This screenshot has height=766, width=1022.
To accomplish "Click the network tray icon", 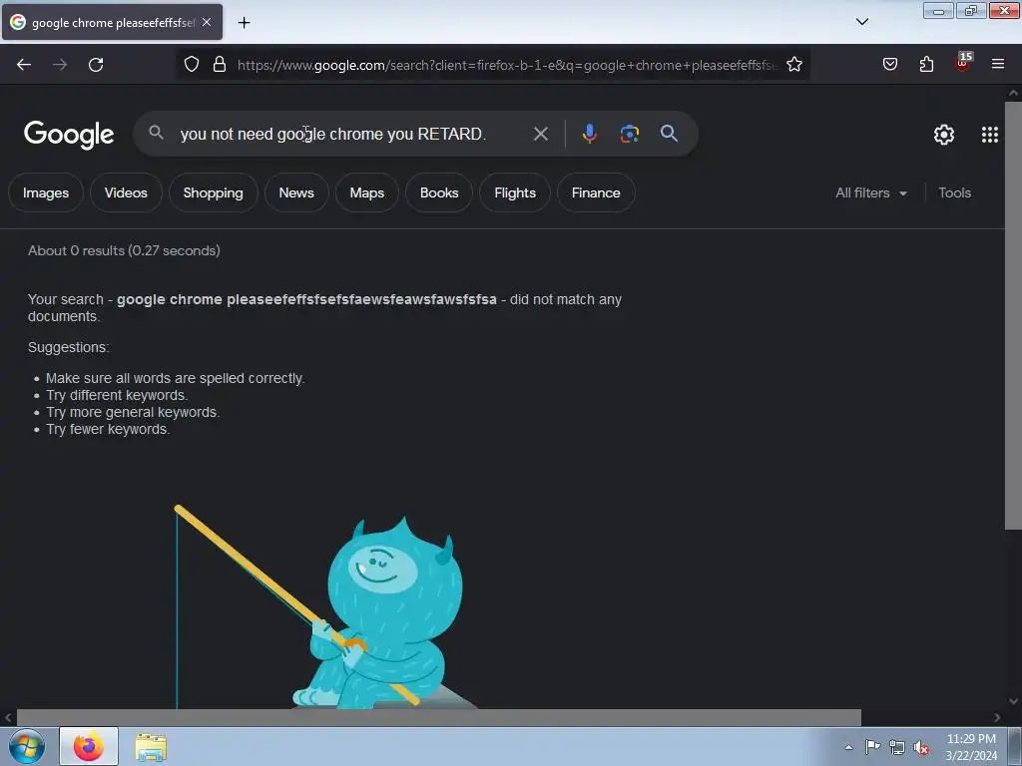I will coord(897,747).
